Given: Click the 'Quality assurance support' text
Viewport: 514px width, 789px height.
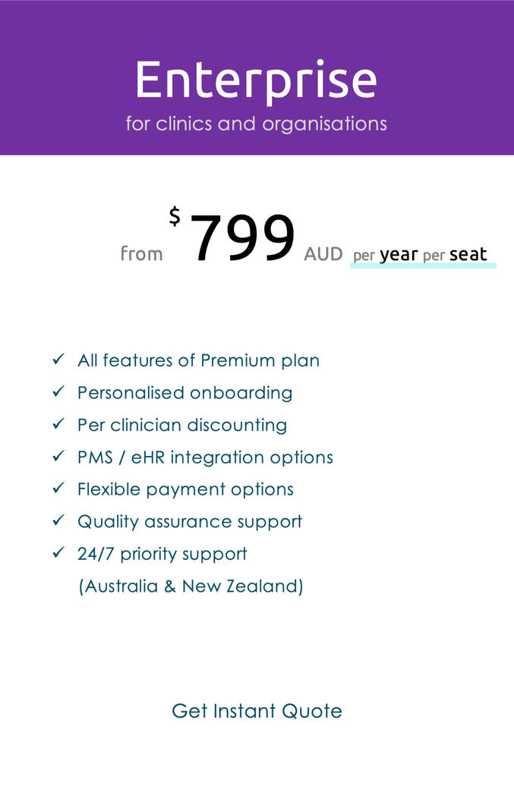Looking at the screenshot, I should (x=190, y=521).
